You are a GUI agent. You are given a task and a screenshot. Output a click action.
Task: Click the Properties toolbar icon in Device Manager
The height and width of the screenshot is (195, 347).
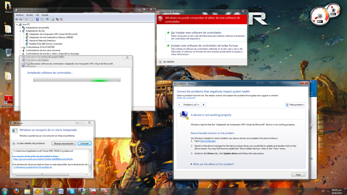pos(32,19)
